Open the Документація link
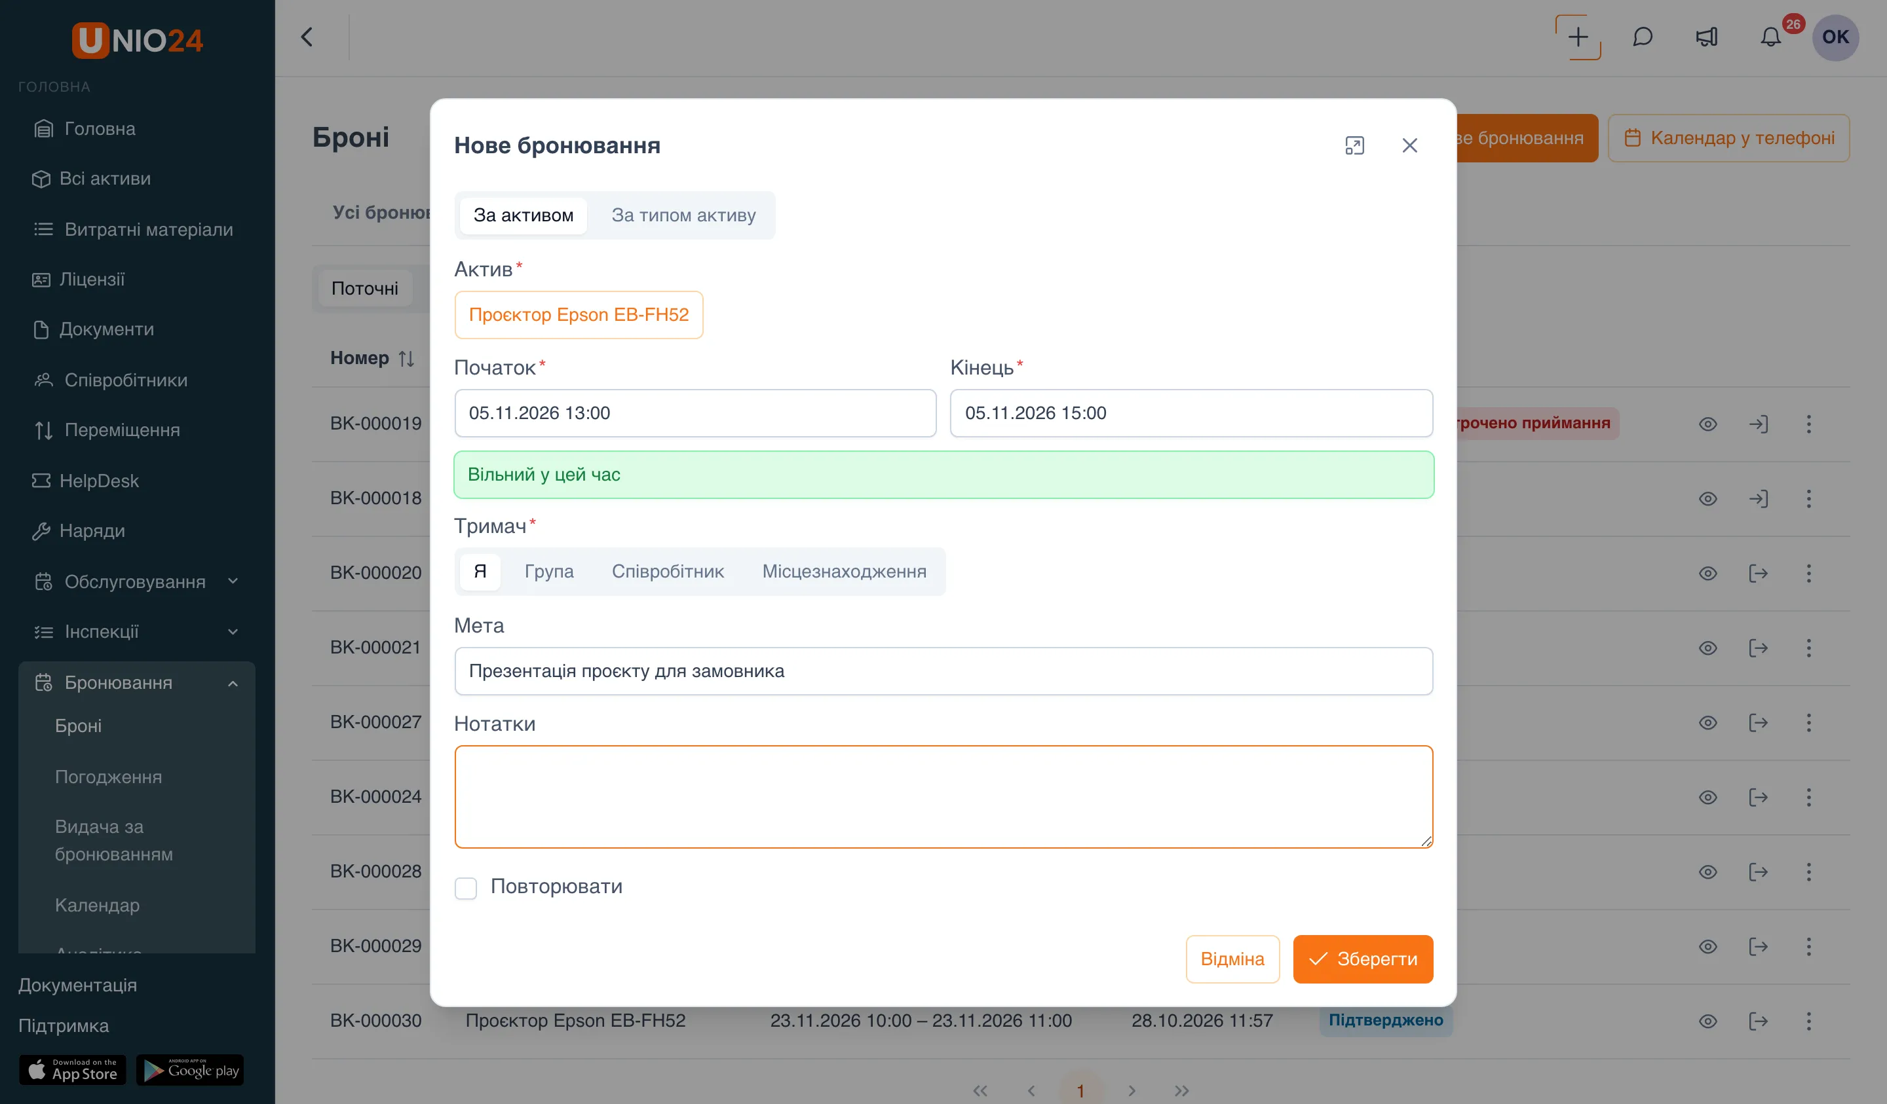This screenshot has width=1887, height=1104. (77, 985)
